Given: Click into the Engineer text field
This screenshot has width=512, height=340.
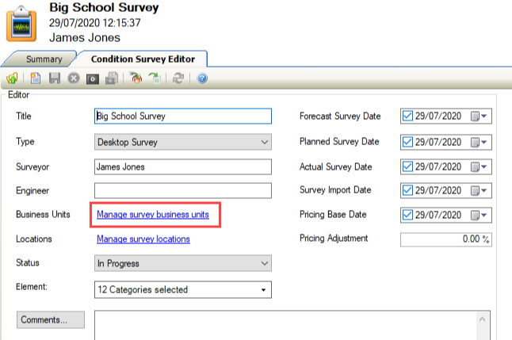Looking at the screenshot, I should [183, 191].
